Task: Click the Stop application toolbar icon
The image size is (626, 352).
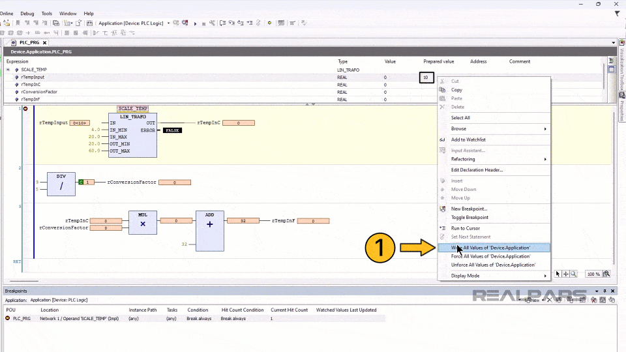Action: [x=203, y=23]
